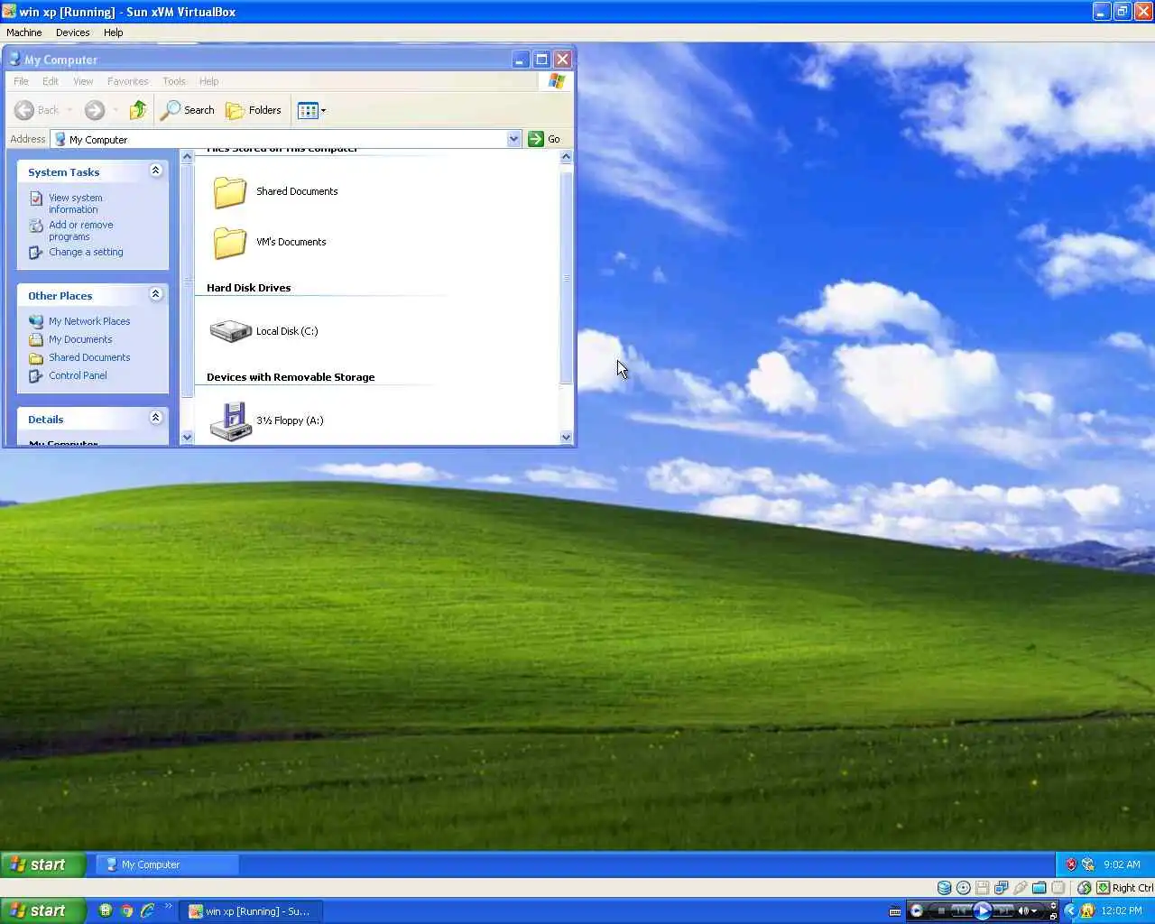1155x924 pixels.
Task: Open the Help menu in My Computer
Action: click(208, 81)
